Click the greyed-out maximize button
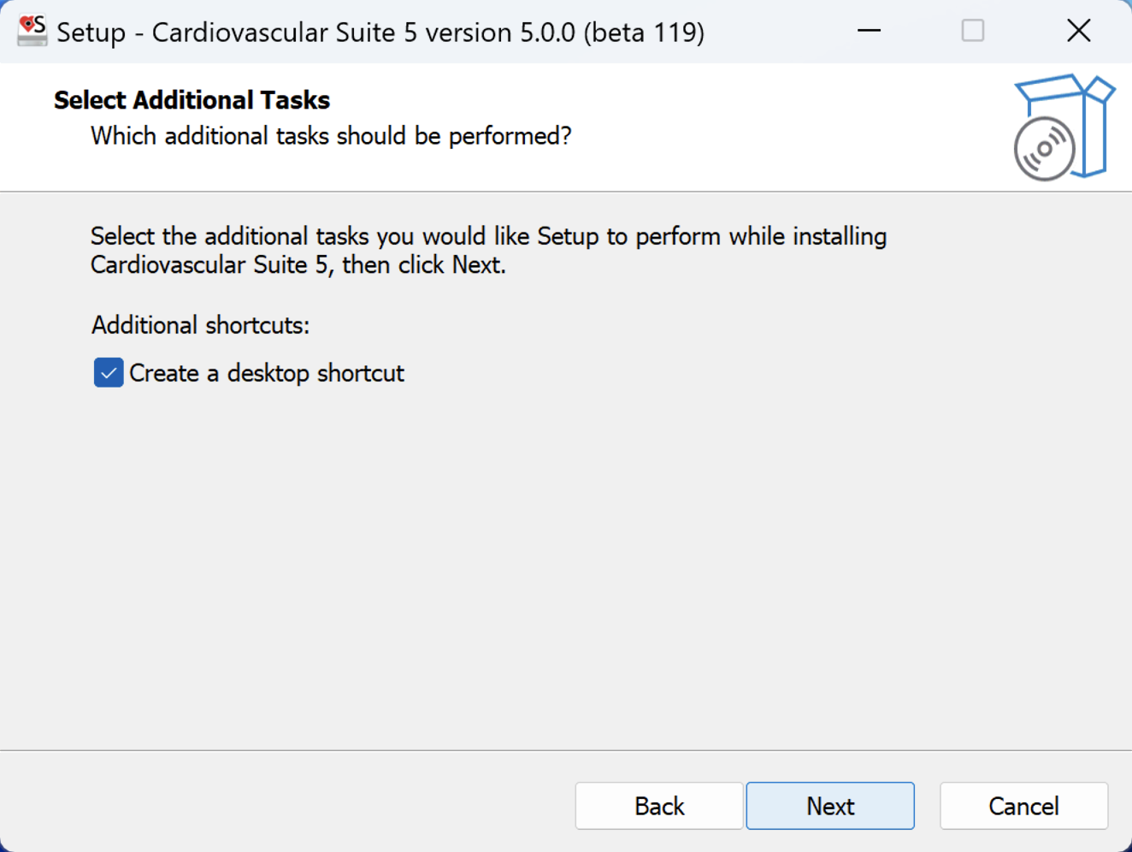Screen dimensions: 1132x852 pyautogui.click(x=972, y=31)
